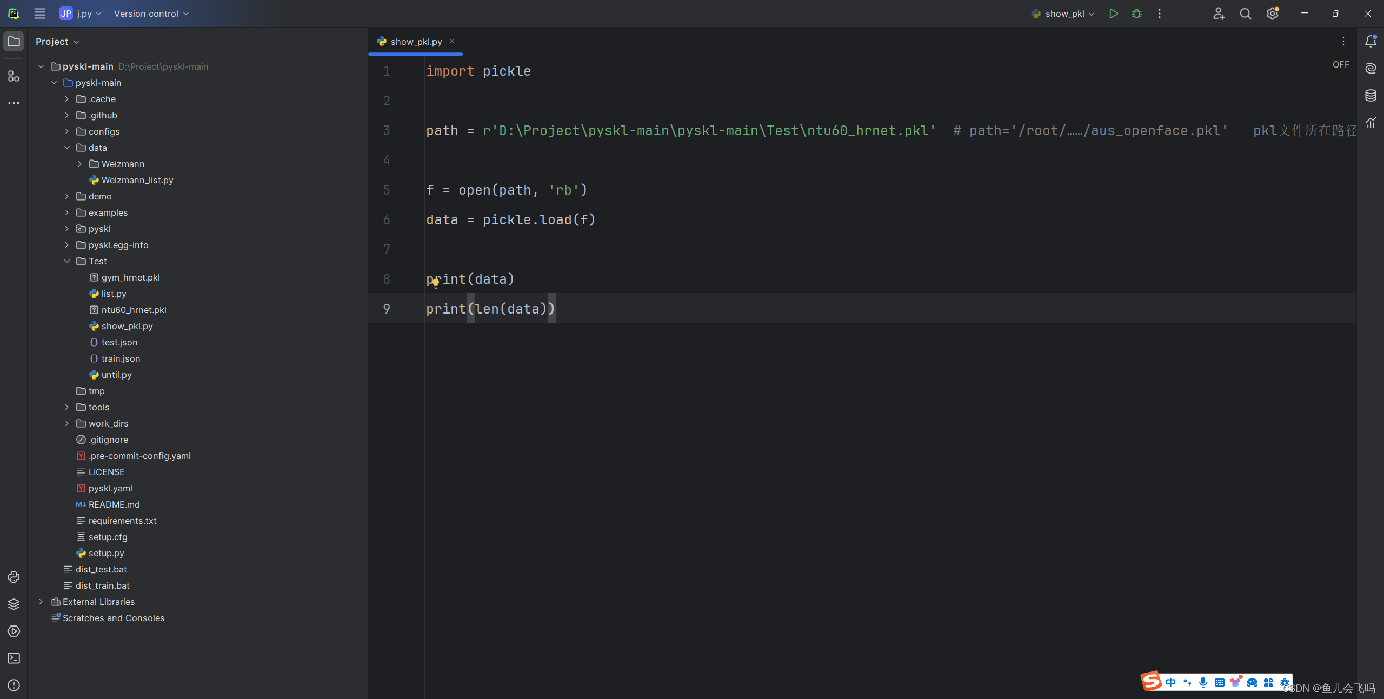Screen dimensions: 1384x699
Task: Open the Structure tool window
Action: [x=14, y=76]
